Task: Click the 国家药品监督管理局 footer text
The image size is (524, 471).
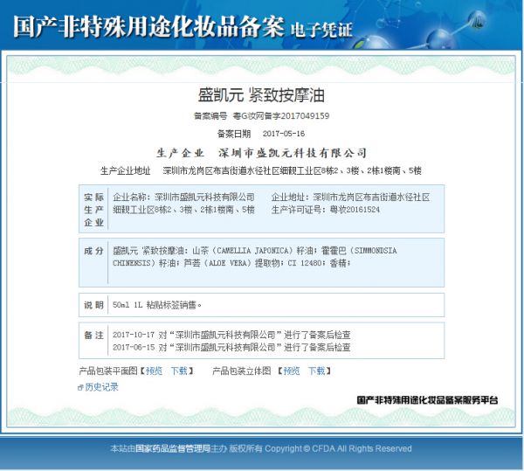Action: pos(173,448)
